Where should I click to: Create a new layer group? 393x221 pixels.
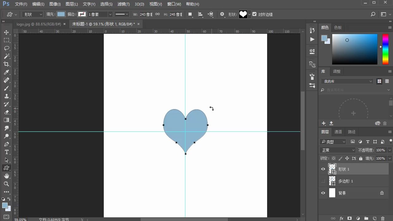tap(366, 219)
